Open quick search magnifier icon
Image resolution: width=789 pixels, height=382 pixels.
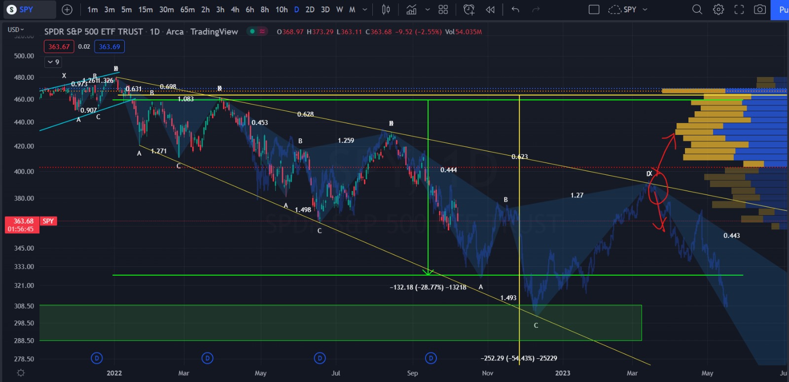pyautogui.click(x=697, y=9)
